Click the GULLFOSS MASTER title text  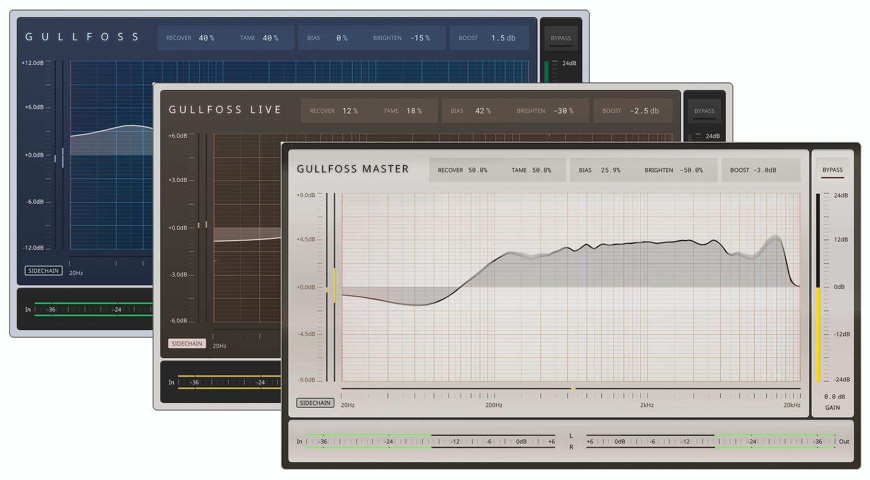353,169
